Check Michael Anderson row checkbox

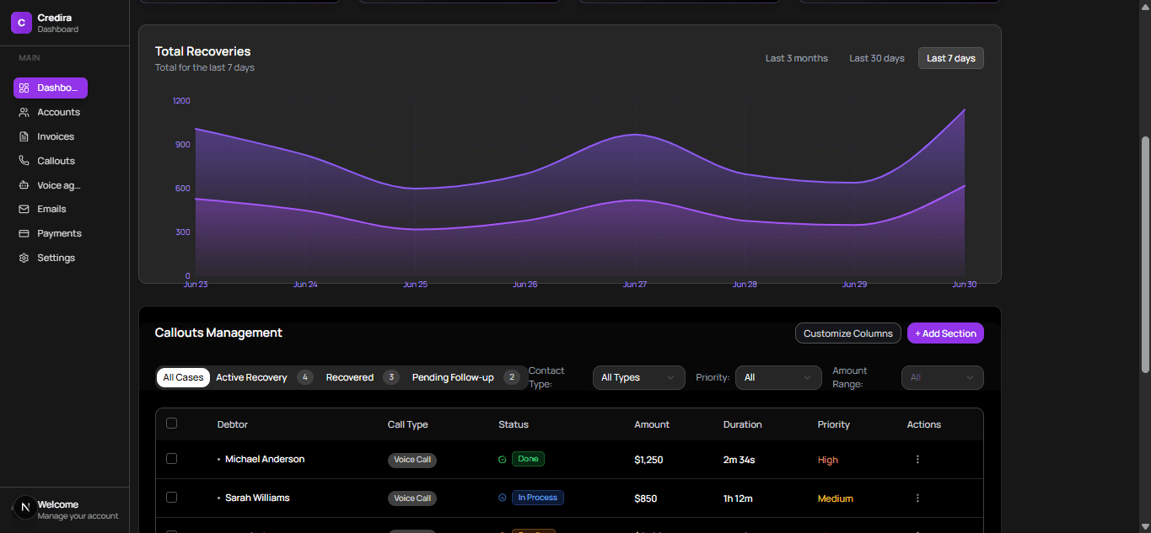click(x=172, y=459)
